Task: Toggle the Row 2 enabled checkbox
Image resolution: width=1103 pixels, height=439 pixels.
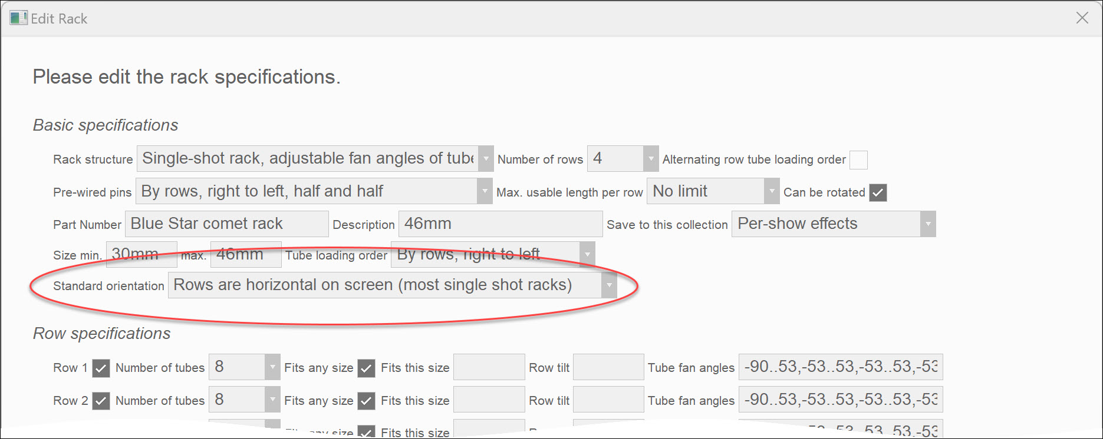Action: pyautogui.click(x=100, y=400)
